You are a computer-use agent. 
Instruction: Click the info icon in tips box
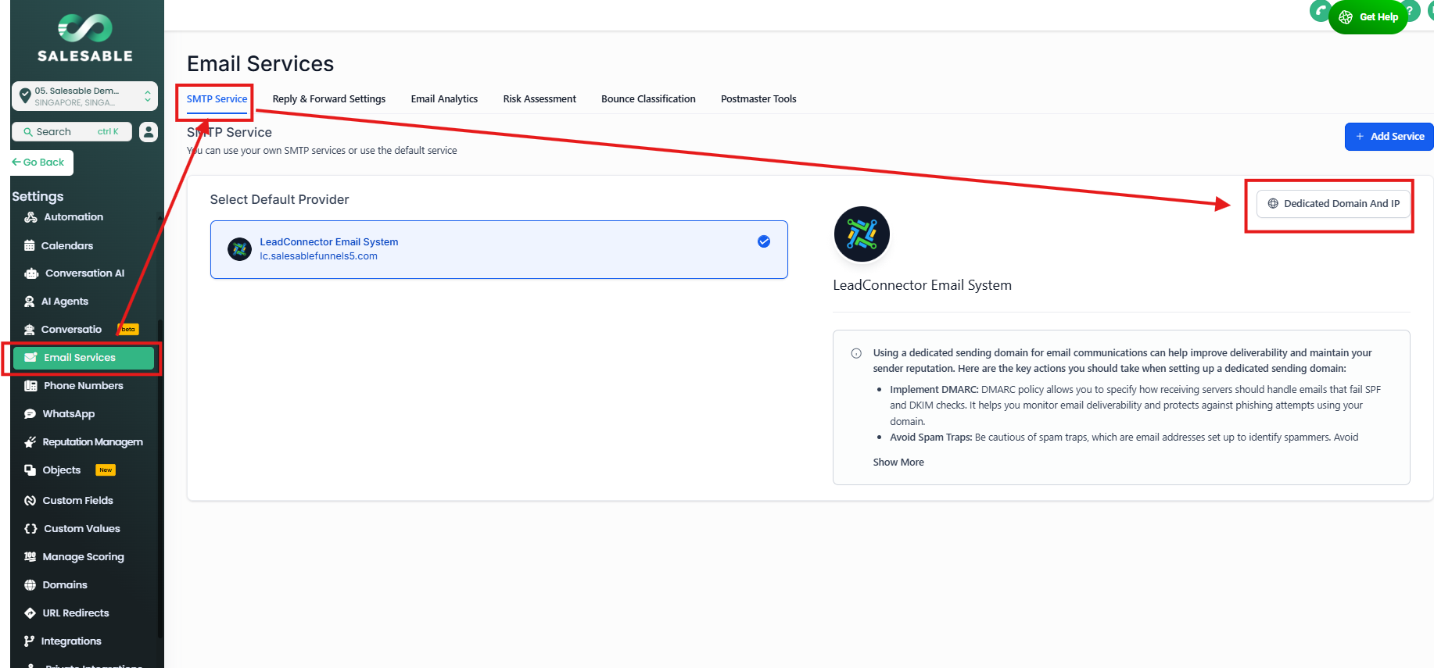[856, 353]
